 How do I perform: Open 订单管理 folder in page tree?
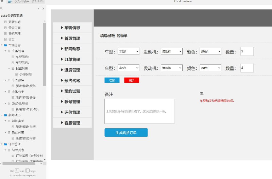coord(14,144)
